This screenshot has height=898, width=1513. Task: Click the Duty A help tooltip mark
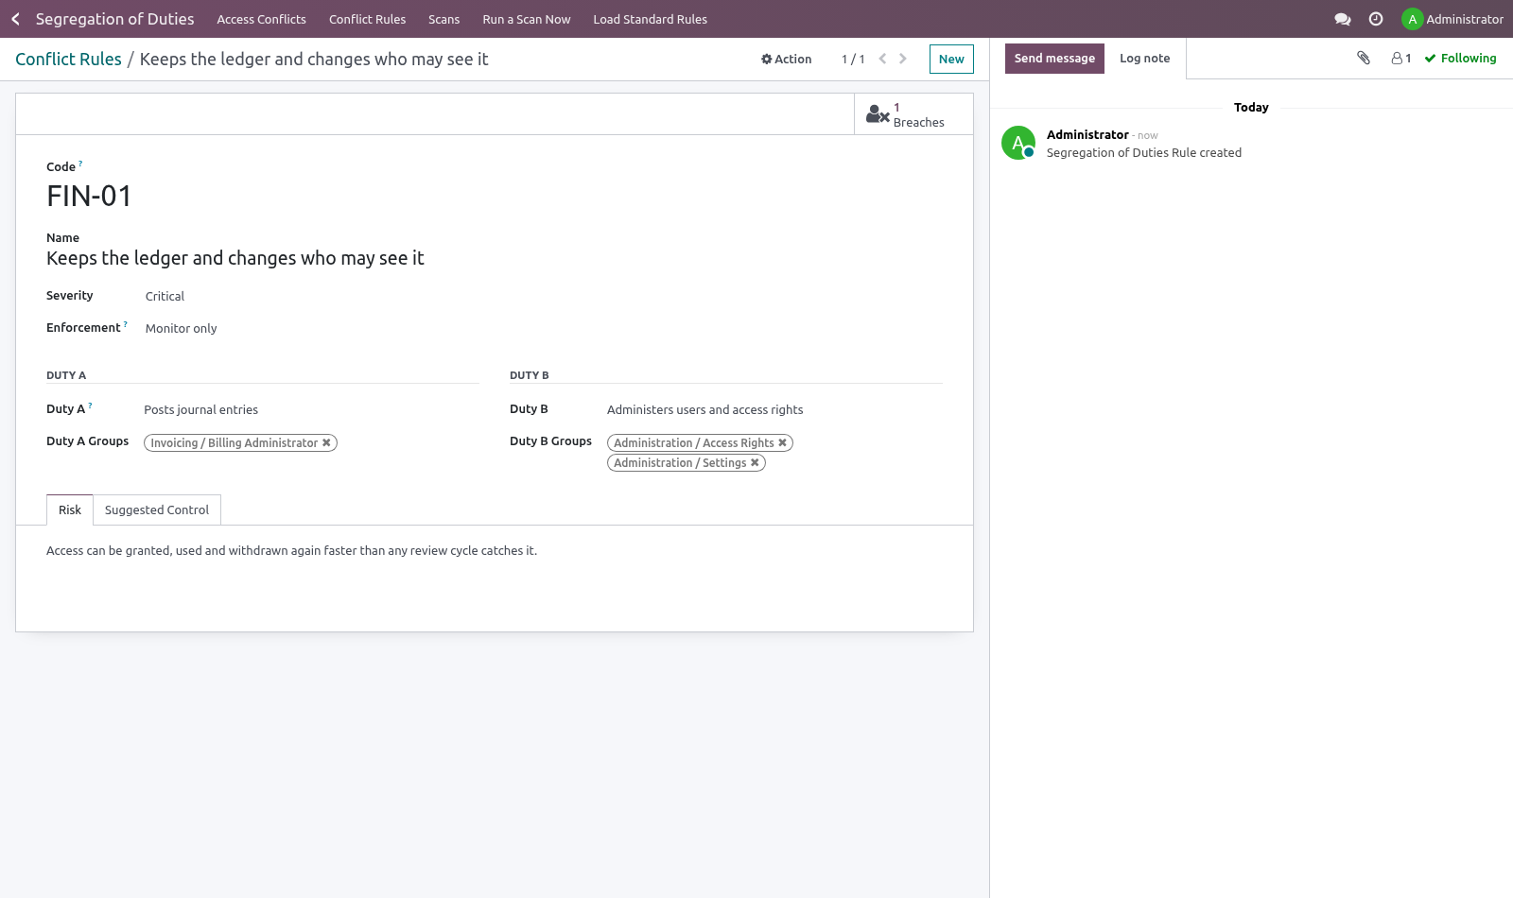pos(90,406)
